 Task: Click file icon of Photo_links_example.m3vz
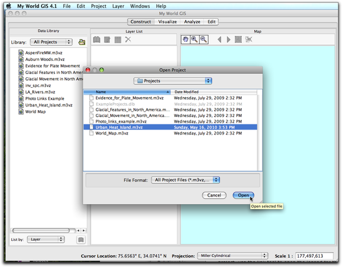coord(91,121)
